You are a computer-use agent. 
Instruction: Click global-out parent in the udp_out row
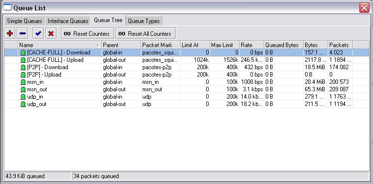coord(114,104)
